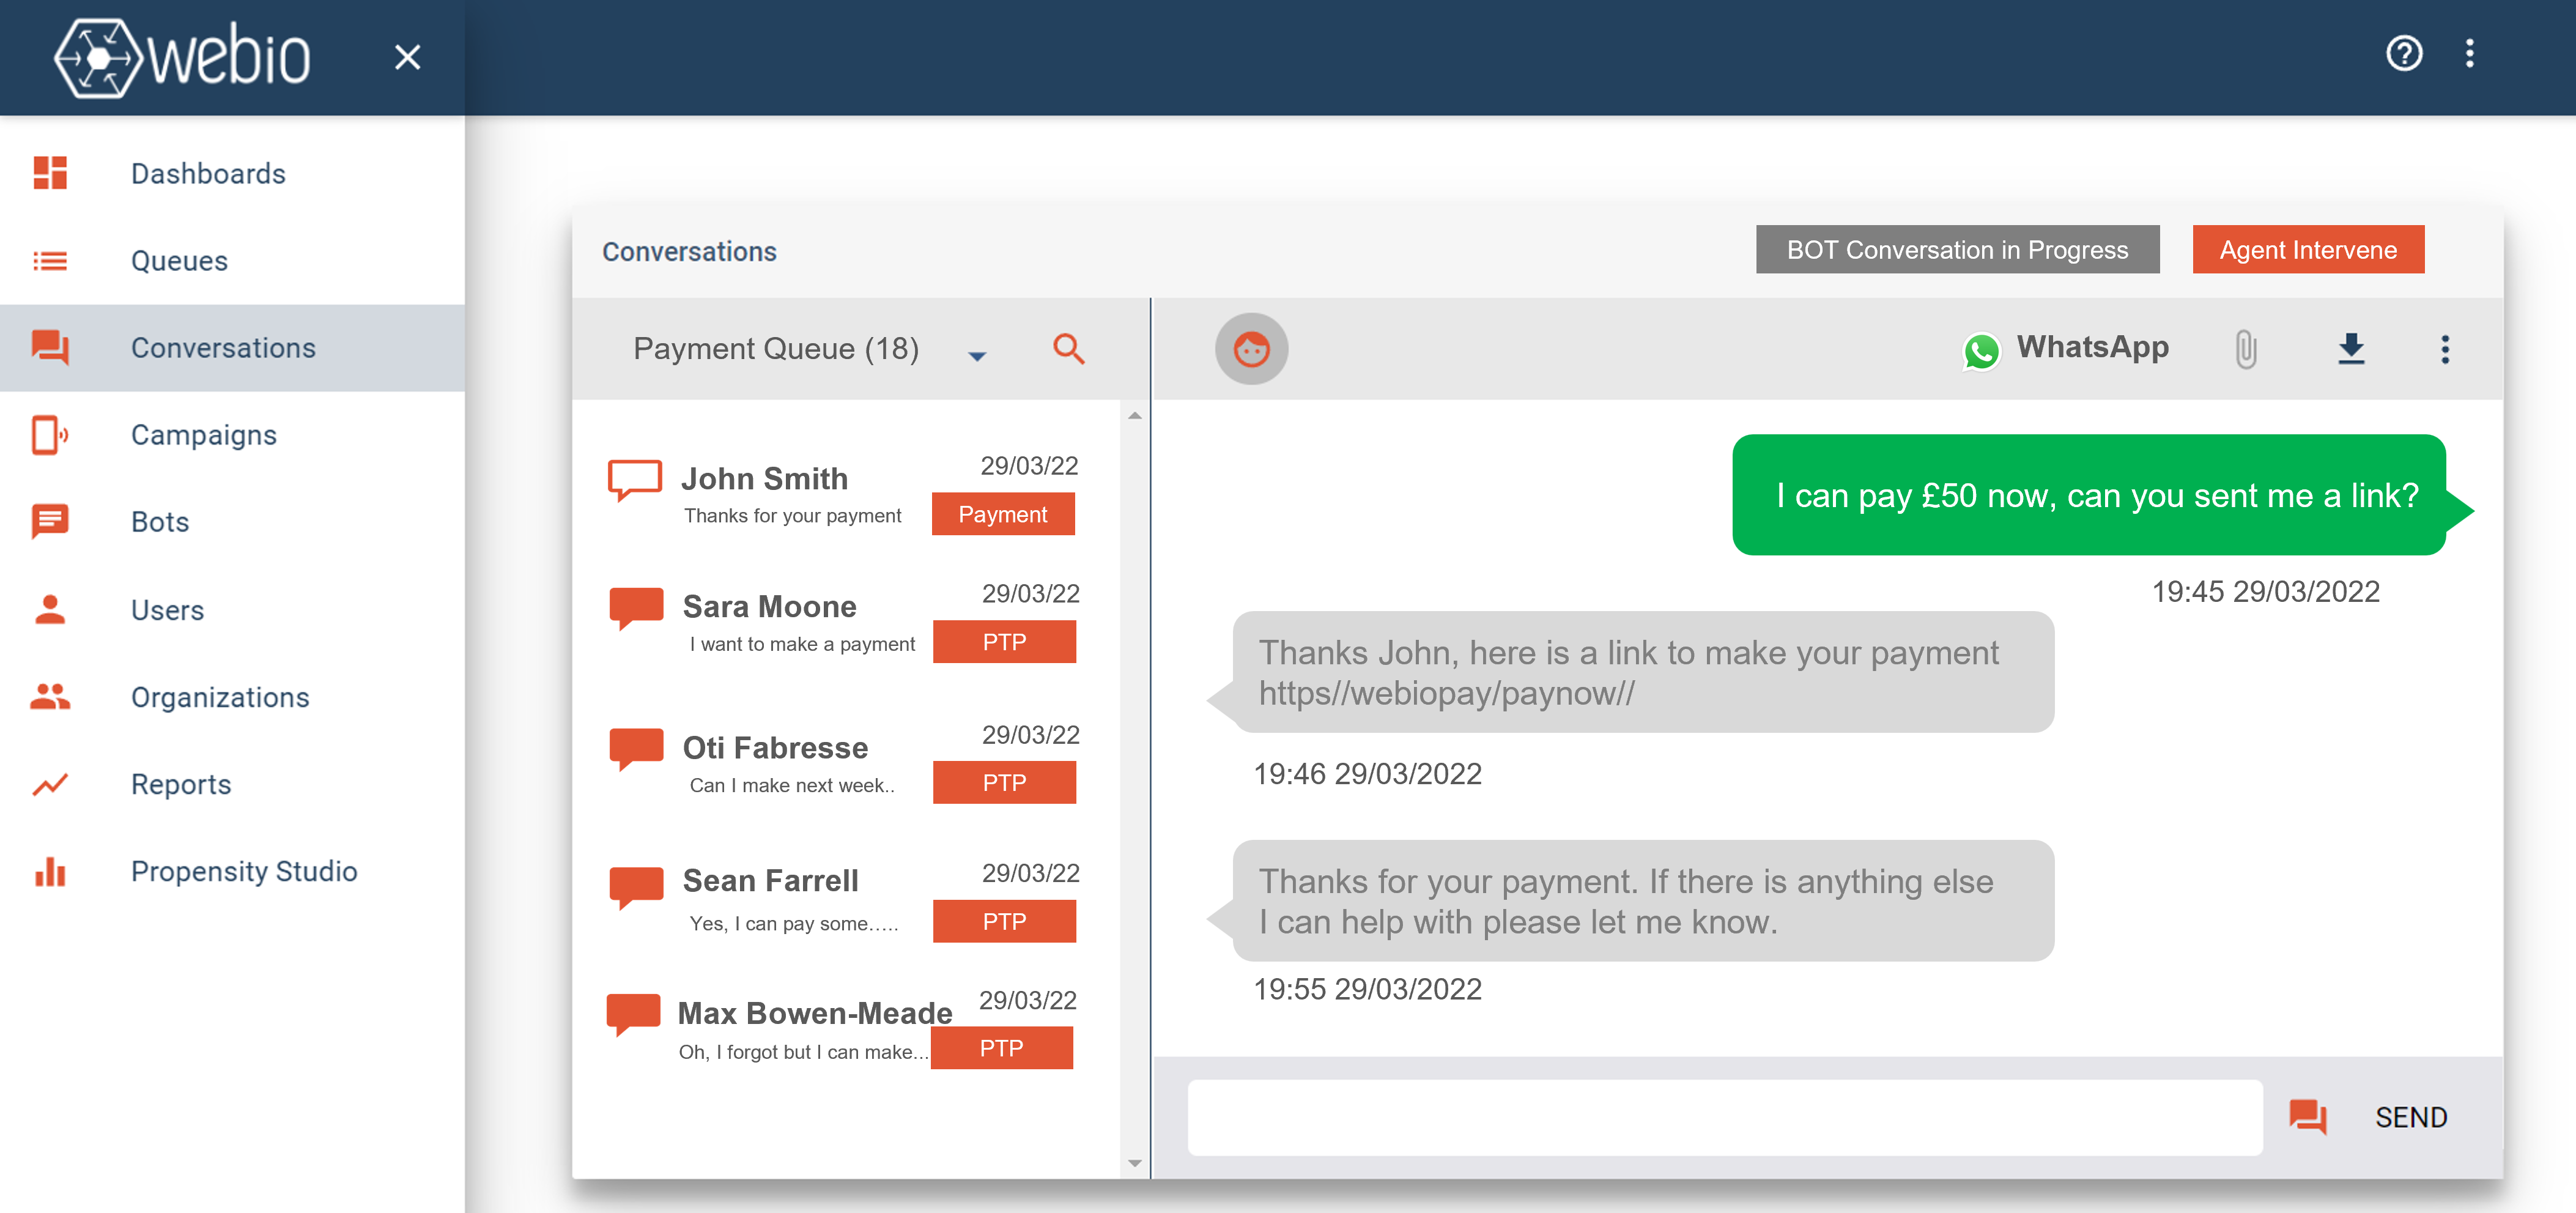Image resolution: width=2576 pixels, height=1213 pixels.
Task: Open the conversation search
Action: point(1068,349)
